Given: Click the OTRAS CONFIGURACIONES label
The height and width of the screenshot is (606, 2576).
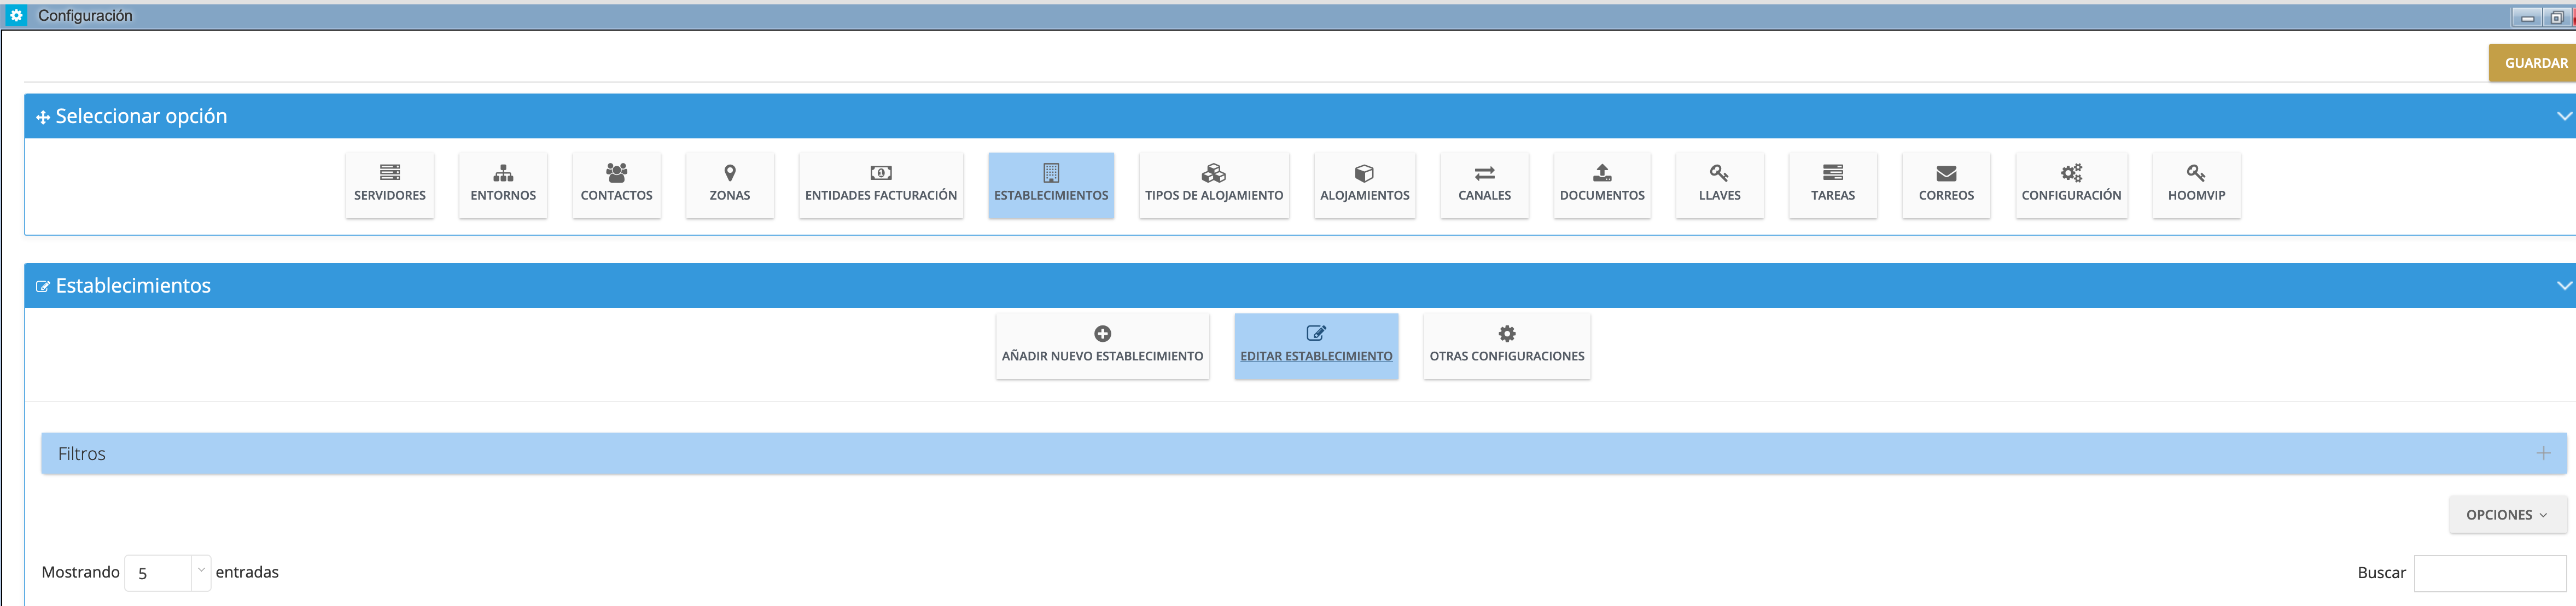Looking at the screenshot, I should (1506, 357).
